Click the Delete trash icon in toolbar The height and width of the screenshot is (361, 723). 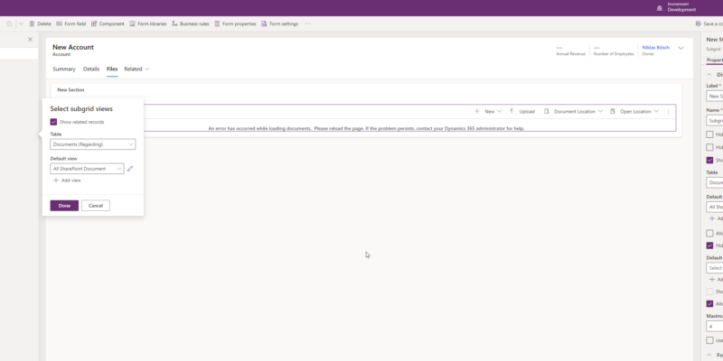(32, 23)
